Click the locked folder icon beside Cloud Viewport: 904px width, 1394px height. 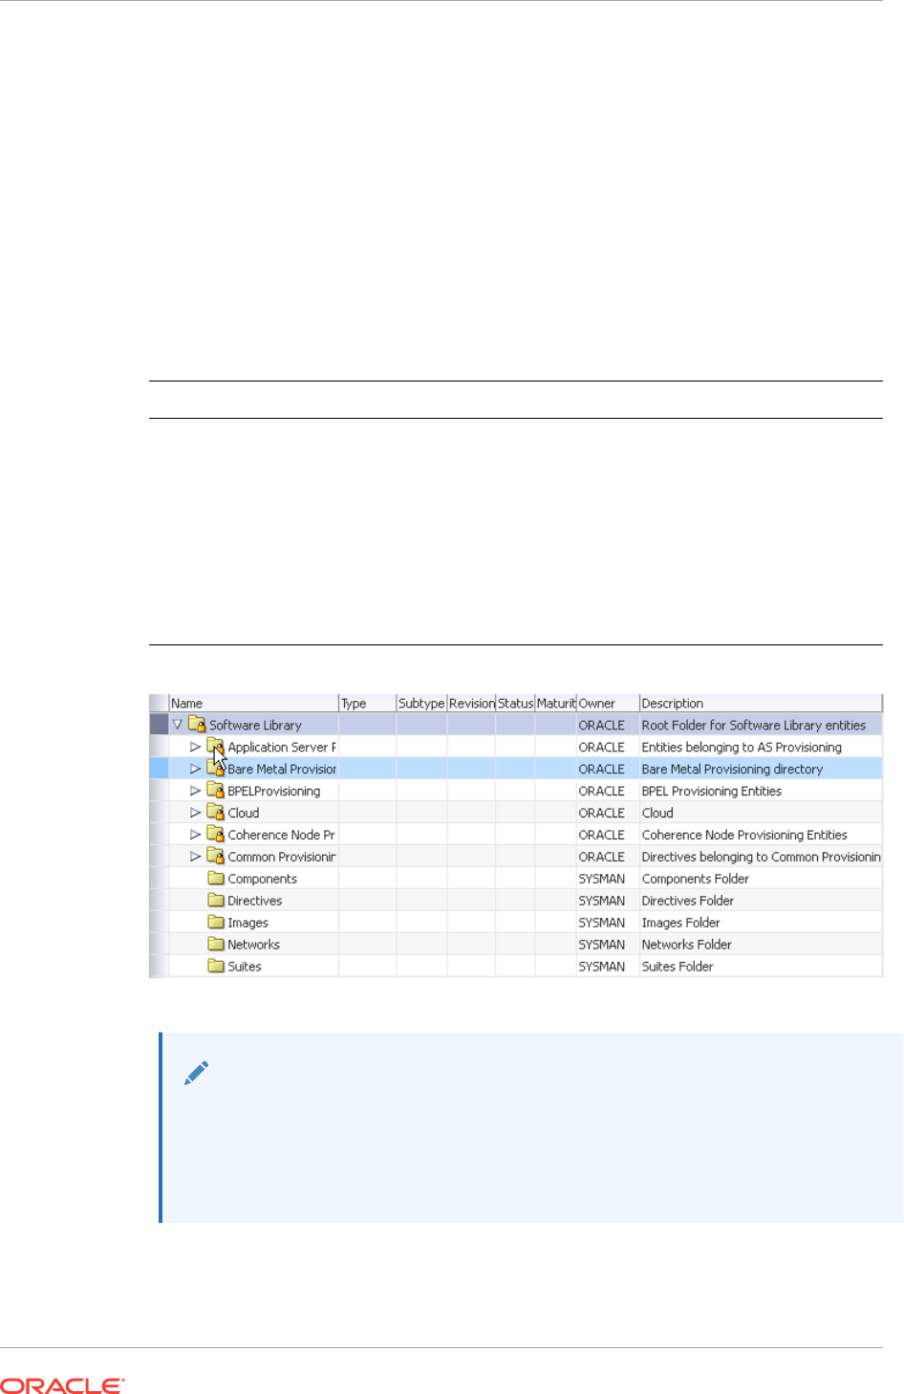point(215,813)
